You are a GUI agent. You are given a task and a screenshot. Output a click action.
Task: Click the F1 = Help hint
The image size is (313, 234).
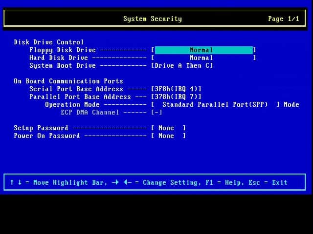pos(224,183)
